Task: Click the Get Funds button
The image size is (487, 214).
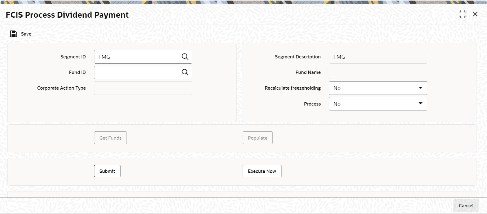Action: pos(110,138)
